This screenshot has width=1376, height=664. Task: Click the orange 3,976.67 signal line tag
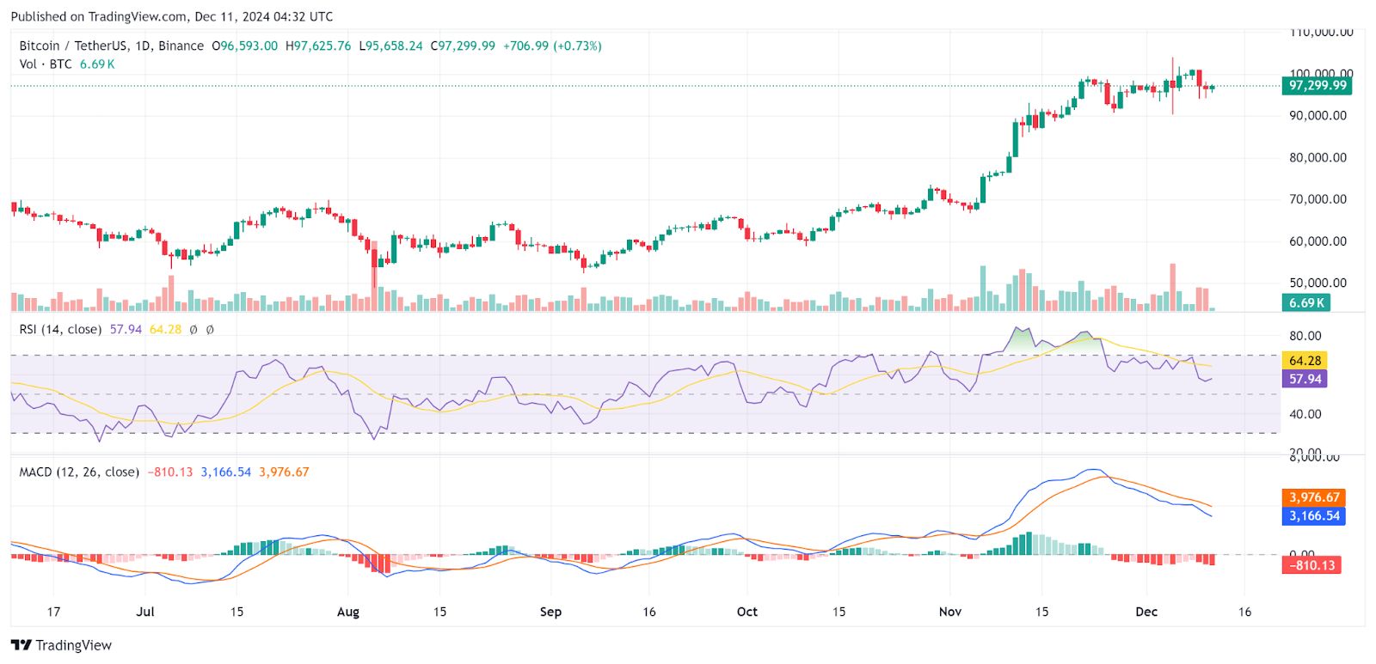tap(1314, 497)
